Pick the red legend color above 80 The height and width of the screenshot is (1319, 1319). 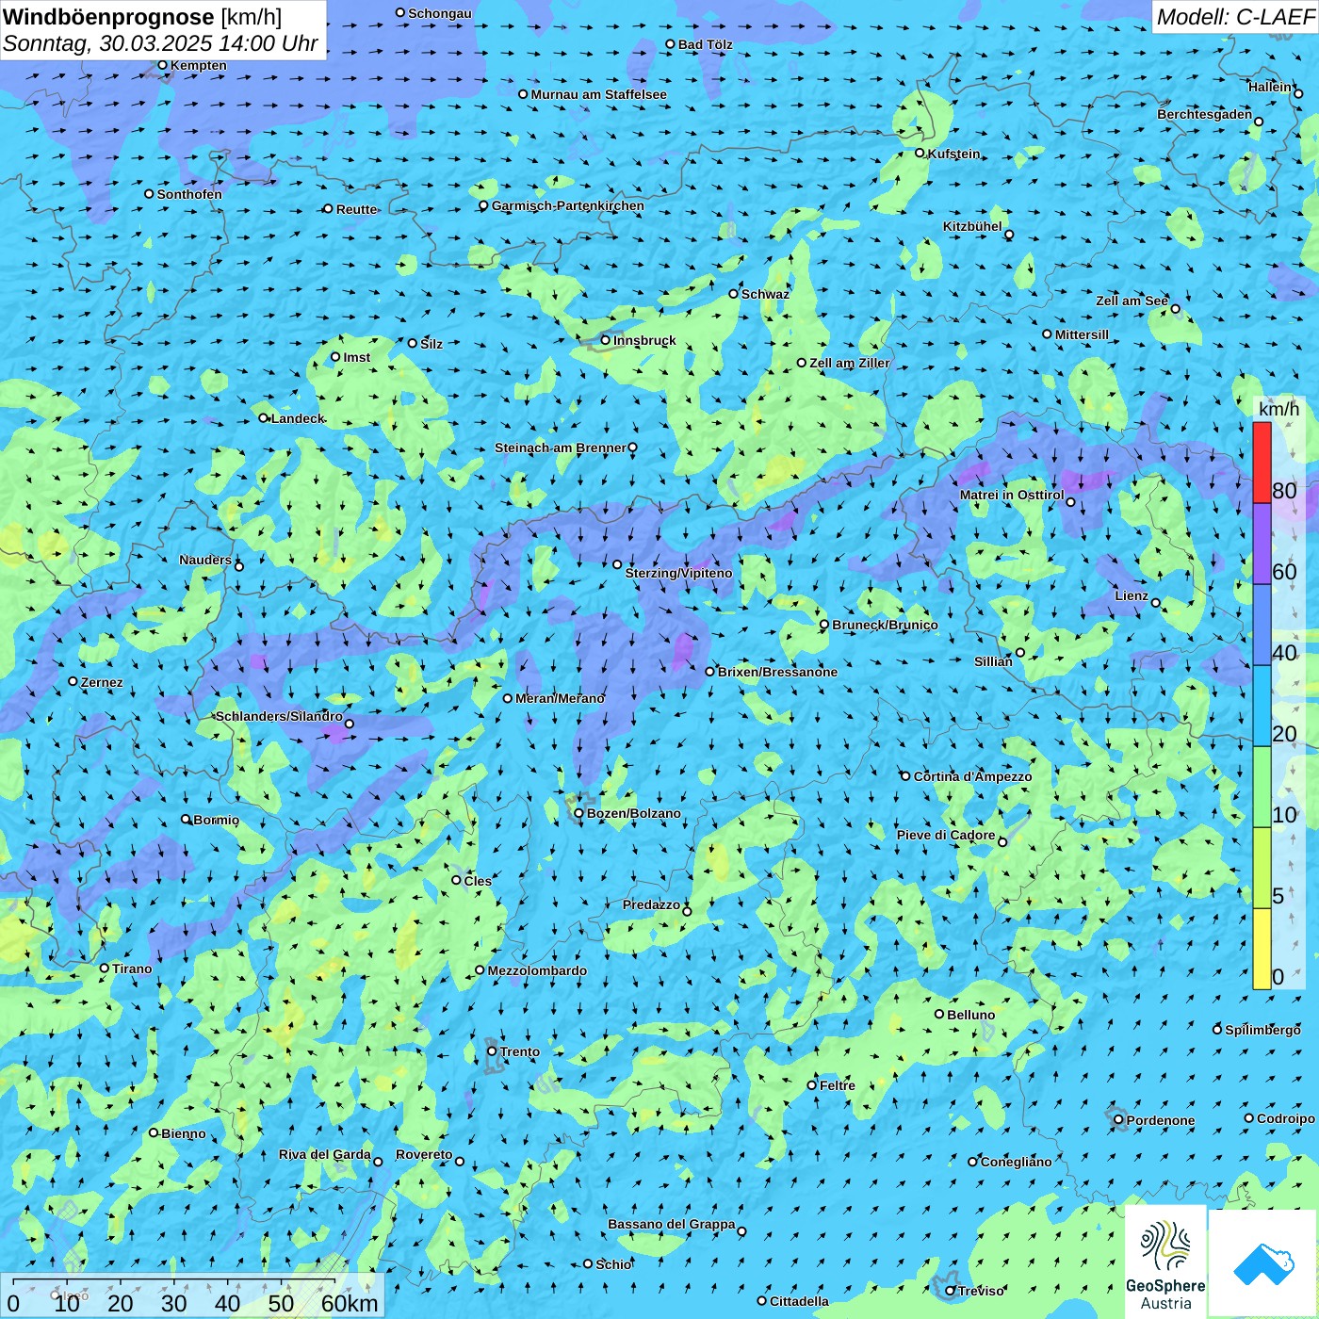[x=1262, y=463]
